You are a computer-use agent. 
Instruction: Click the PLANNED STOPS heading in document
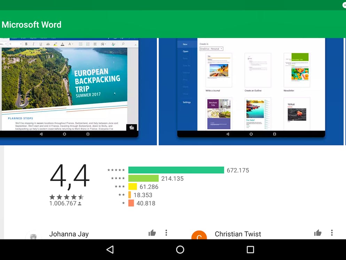click(21, 118)
